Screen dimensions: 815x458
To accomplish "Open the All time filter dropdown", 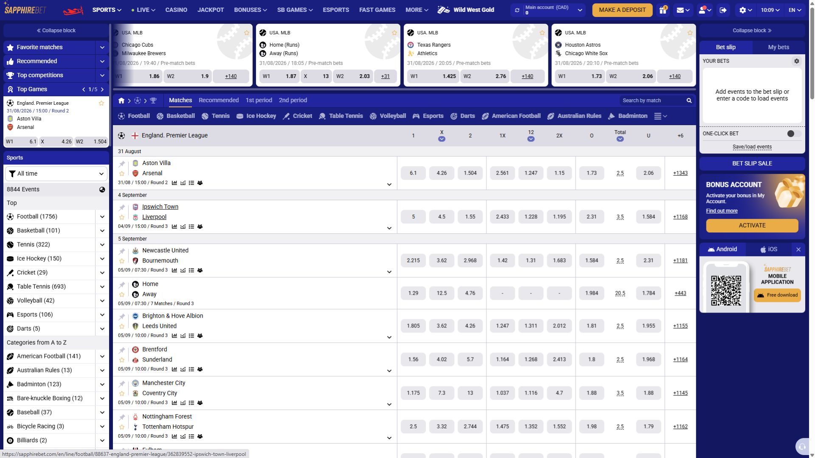I will 56,173.
